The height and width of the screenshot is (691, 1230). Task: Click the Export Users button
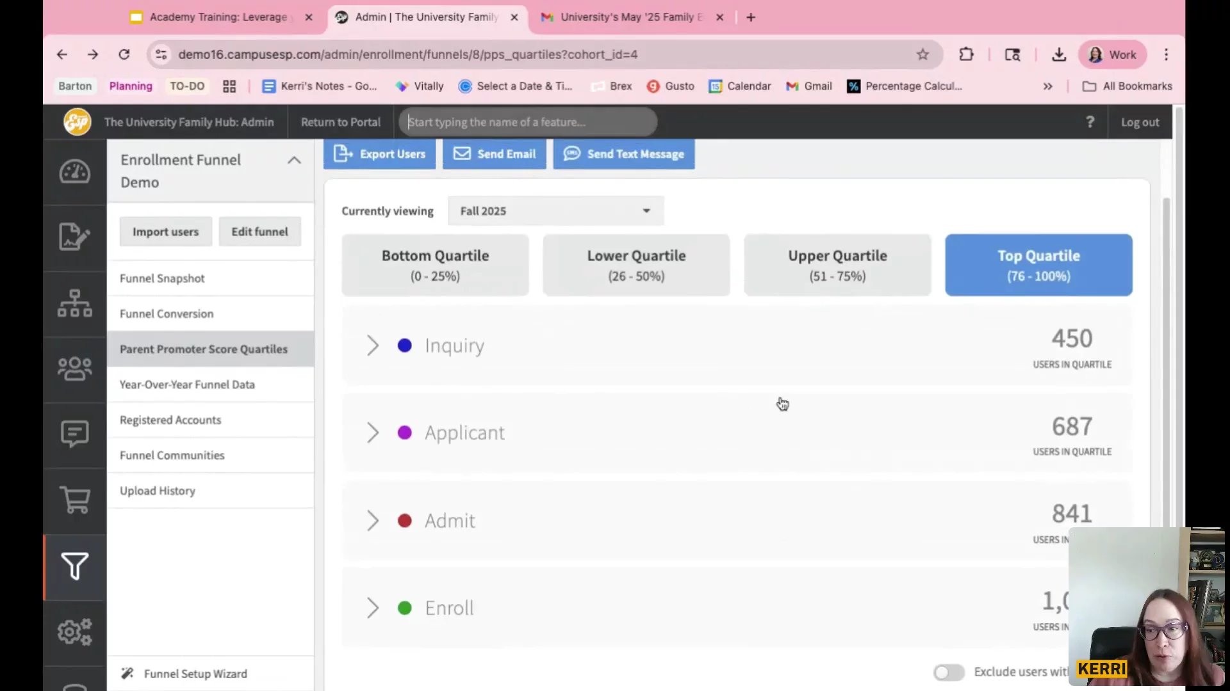tap(379, 154)
